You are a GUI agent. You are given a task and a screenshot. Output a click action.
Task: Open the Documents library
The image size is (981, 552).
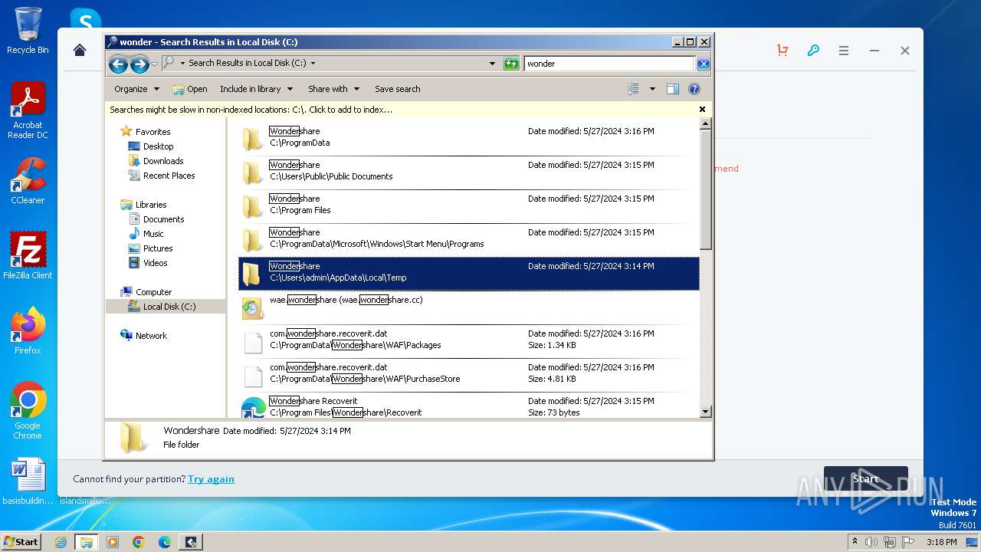(x=156, y=219)
